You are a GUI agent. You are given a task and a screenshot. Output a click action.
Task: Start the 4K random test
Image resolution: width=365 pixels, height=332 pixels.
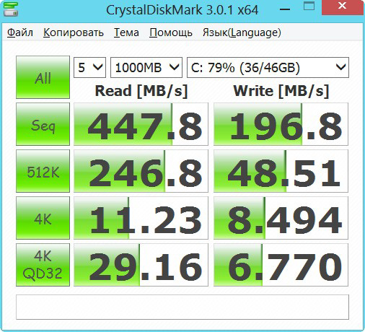(43, 218)
